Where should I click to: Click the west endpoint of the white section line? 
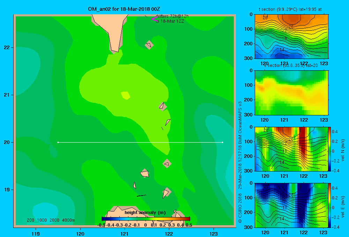(x=58, y=142)
